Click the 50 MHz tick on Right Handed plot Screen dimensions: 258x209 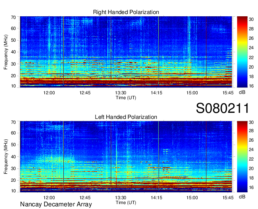click(13, 40)
